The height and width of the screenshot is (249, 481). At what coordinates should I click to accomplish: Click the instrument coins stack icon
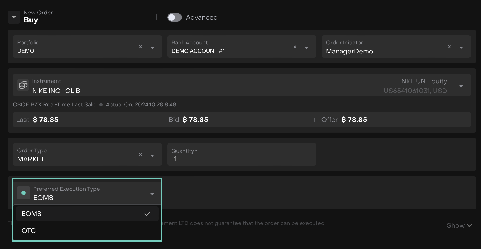tap(23, 85)
